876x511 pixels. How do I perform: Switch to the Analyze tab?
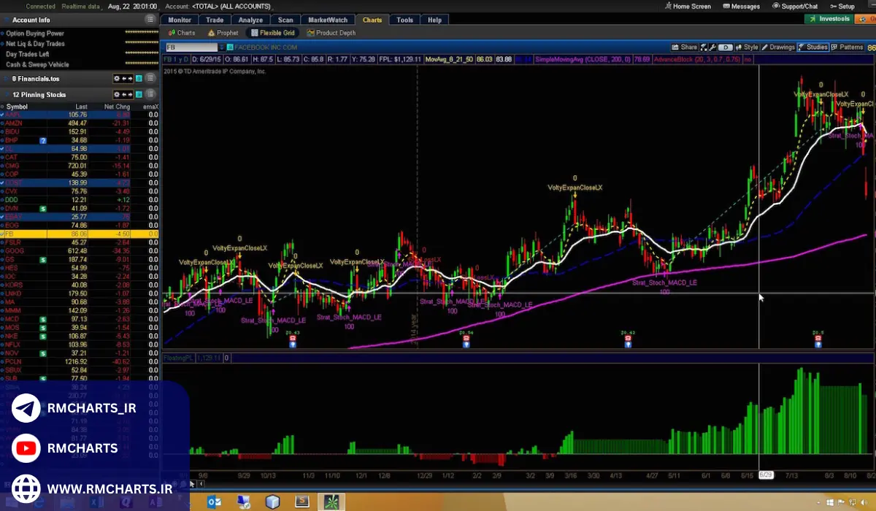coord(250,20)
